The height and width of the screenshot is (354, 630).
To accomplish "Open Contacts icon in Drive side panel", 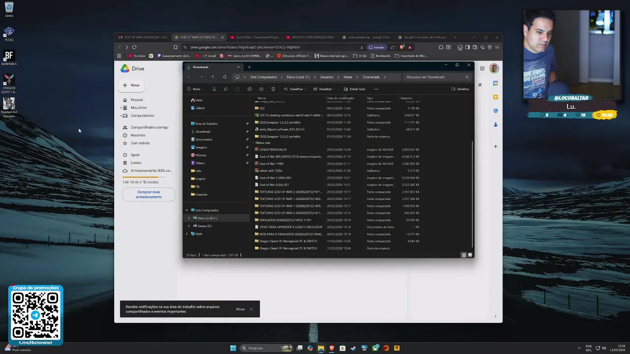I will (x=496, y=124).
